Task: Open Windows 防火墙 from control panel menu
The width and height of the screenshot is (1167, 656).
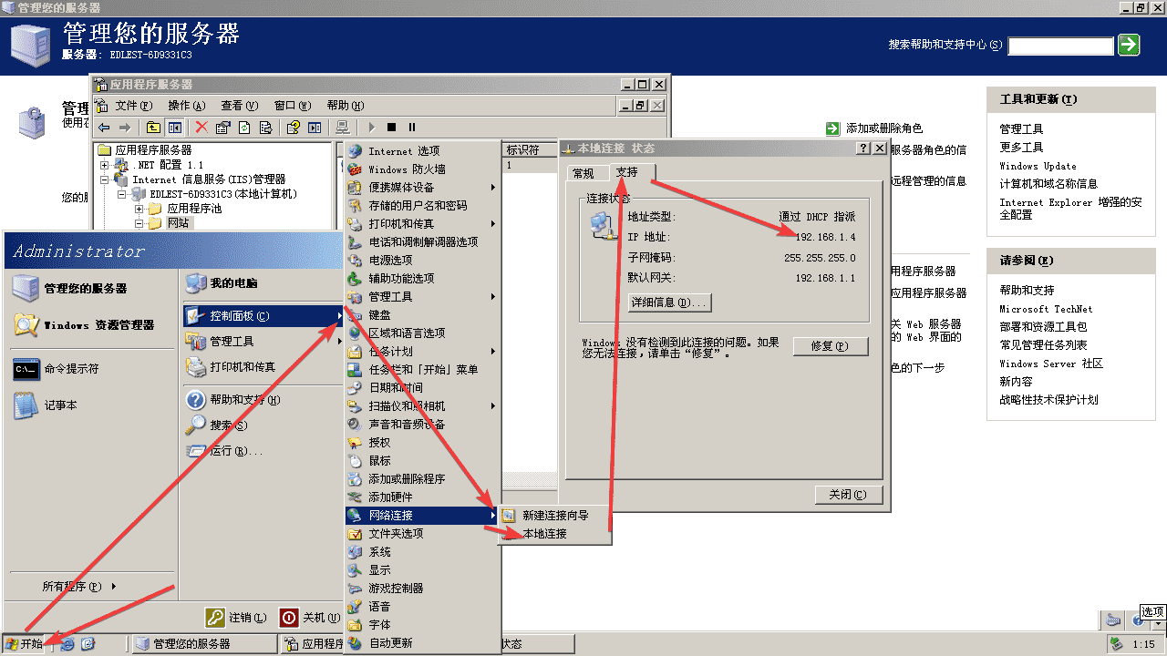Action: tap(406, 169)
